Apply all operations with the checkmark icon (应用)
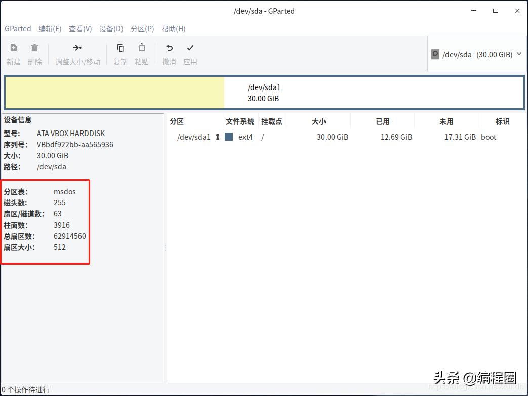The image size is (528, 396). pos(190,53)
